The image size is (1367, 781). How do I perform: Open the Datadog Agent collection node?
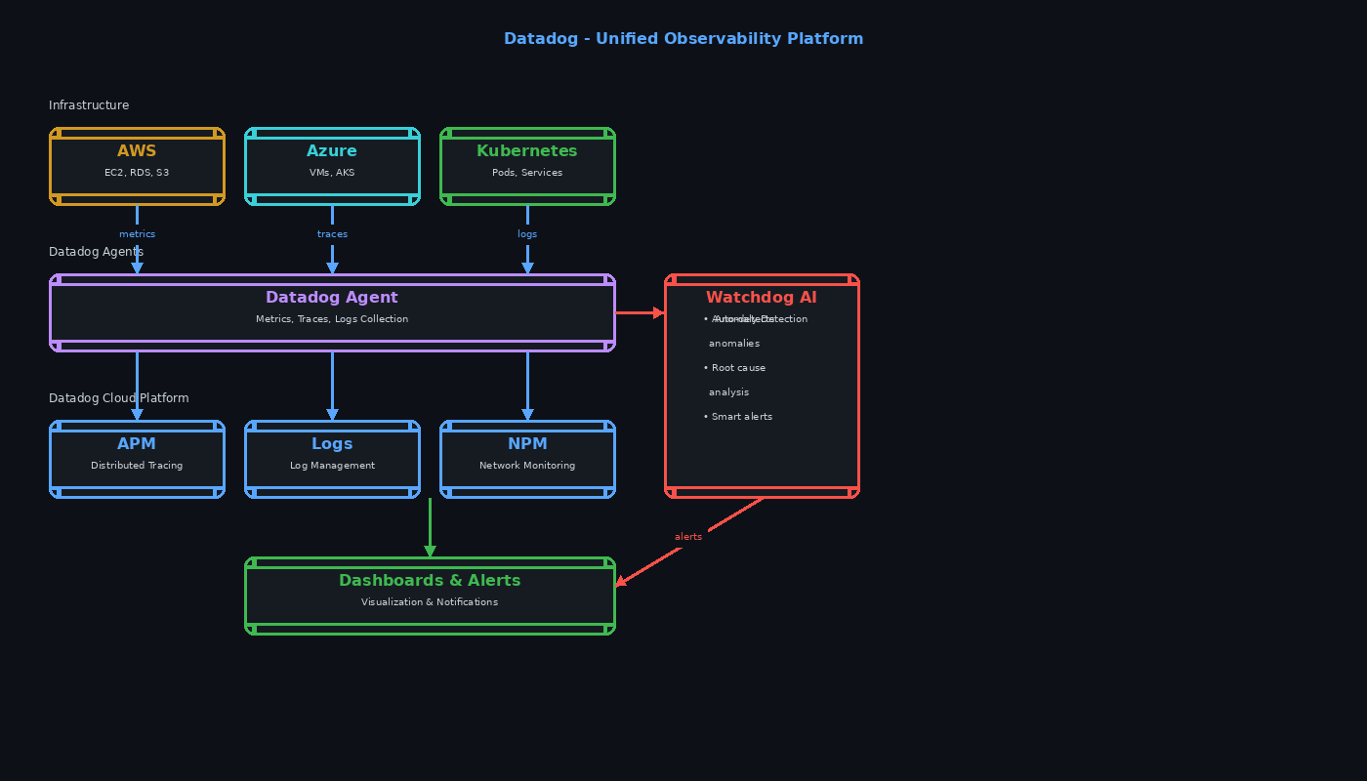pyautogui.click(x=332, y=310)
